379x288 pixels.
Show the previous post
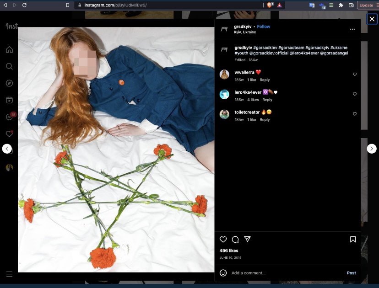tap(7, 149)
